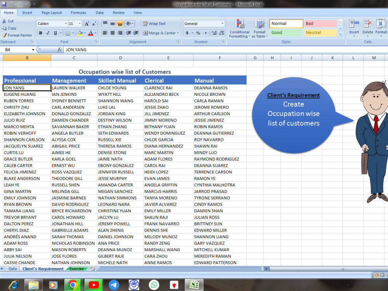388x291 pixels.
Task: Click the Middle Align icon
Action: (113, 24)
